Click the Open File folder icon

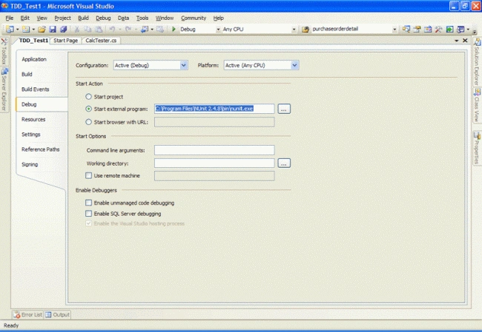(42, 29)
